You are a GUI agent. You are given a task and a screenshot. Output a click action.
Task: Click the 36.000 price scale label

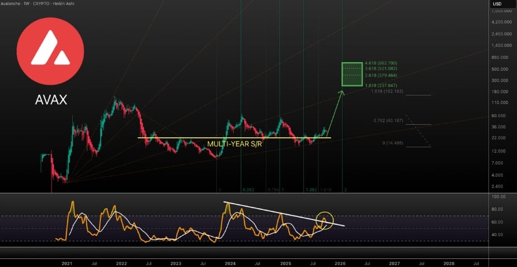pyautogui.click(x=498, y=127)
